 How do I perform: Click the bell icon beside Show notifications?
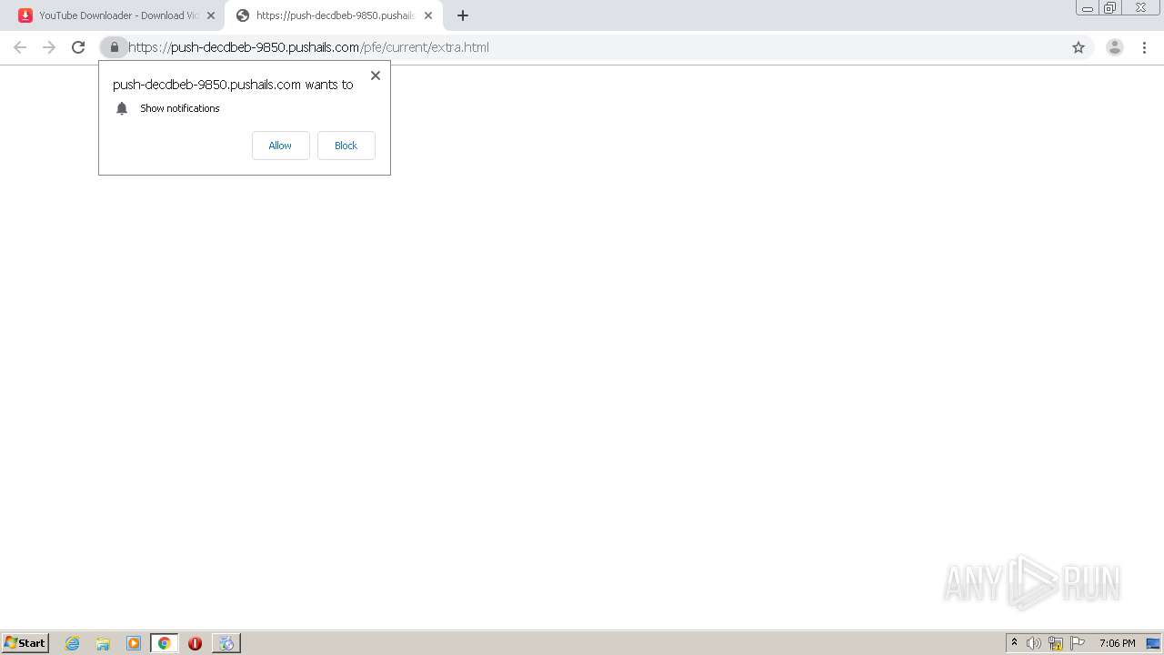pyautogui.click(x=122, y=108)
